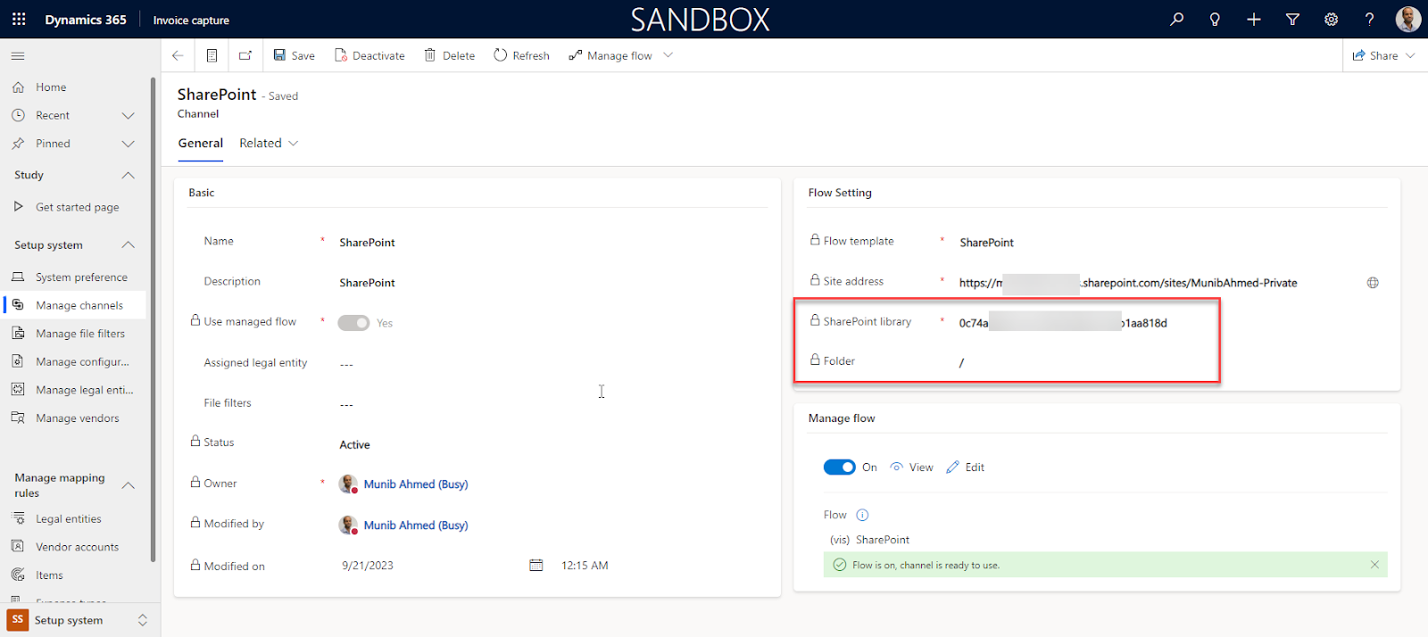Expand the Recent chevron

(129, 116)
